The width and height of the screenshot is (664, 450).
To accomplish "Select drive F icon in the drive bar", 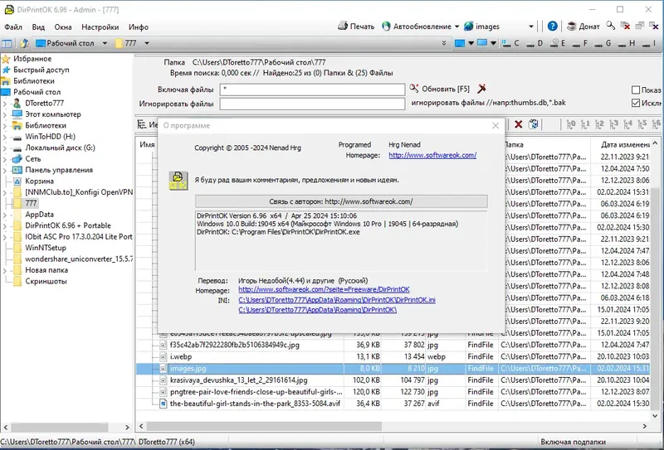I will (x=576, y=44).
